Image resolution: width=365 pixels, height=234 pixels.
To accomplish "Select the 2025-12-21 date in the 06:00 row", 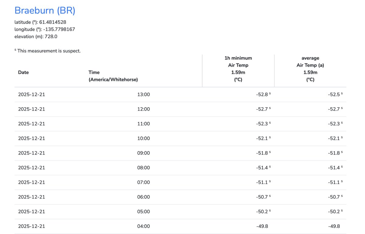I will pyautogui.click(x=32, y=197).
